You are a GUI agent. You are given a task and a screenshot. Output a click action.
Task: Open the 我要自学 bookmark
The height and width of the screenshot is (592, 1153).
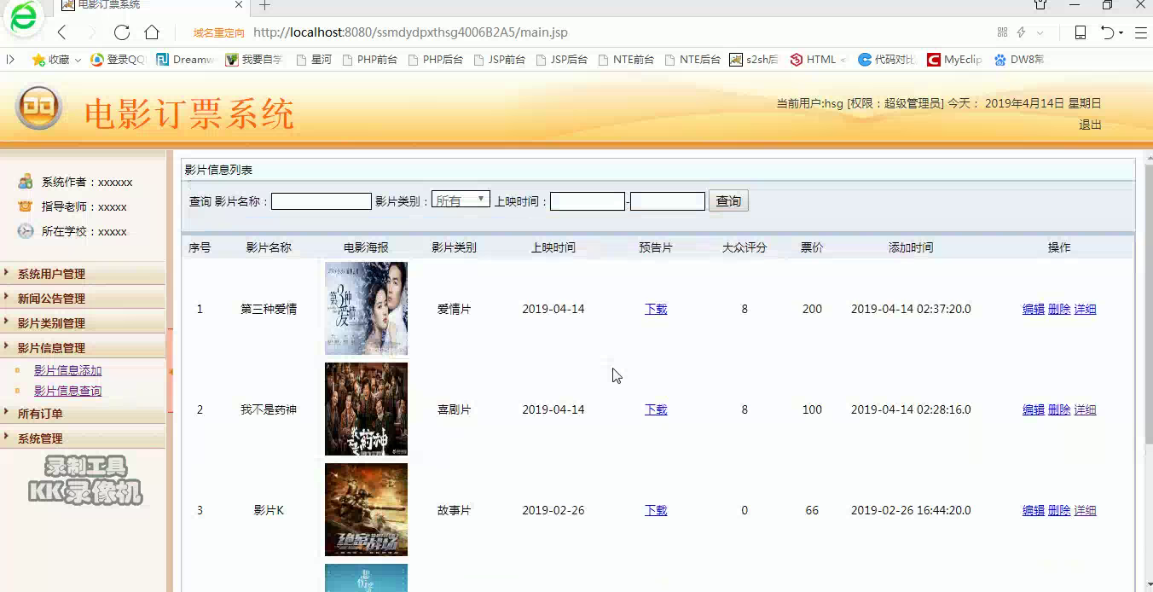[x=254, y=60]
